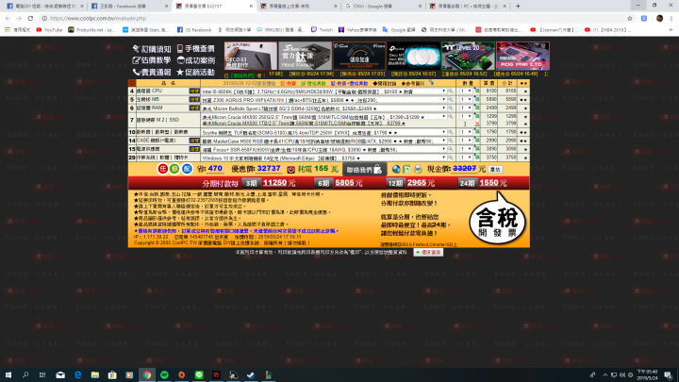Click the green spreadsheet export icon
The image size is (679, 382).
[406, 170]
